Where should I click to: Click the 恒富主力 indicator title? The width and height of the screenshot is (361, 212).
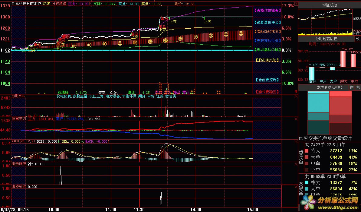pyautogui.click(x=19, y=119)
